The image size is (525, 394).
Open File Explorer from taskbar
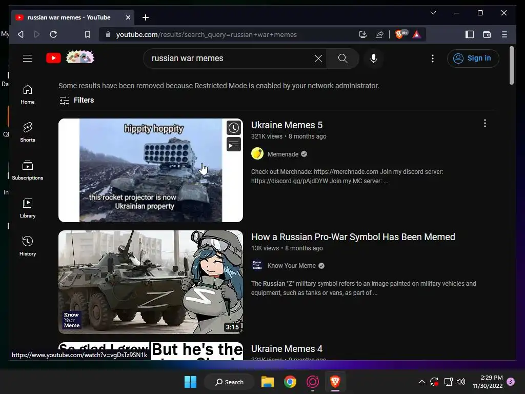pyautogui.click(x=268, y=382)
